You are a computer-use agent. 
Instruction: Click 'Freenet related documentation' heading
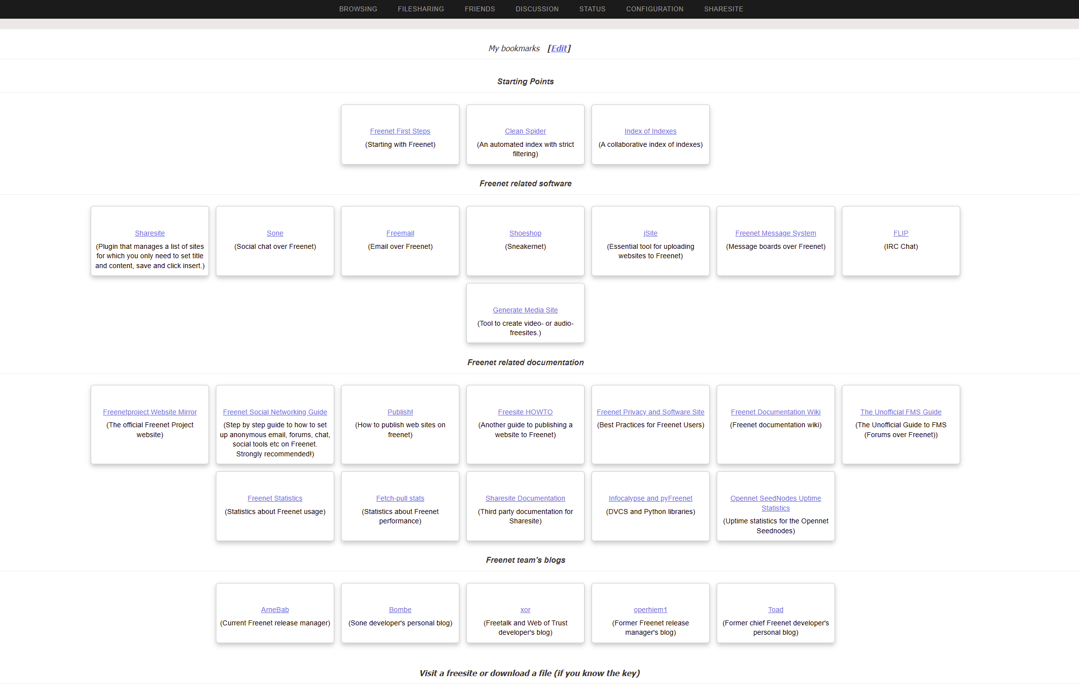point(525,362)
